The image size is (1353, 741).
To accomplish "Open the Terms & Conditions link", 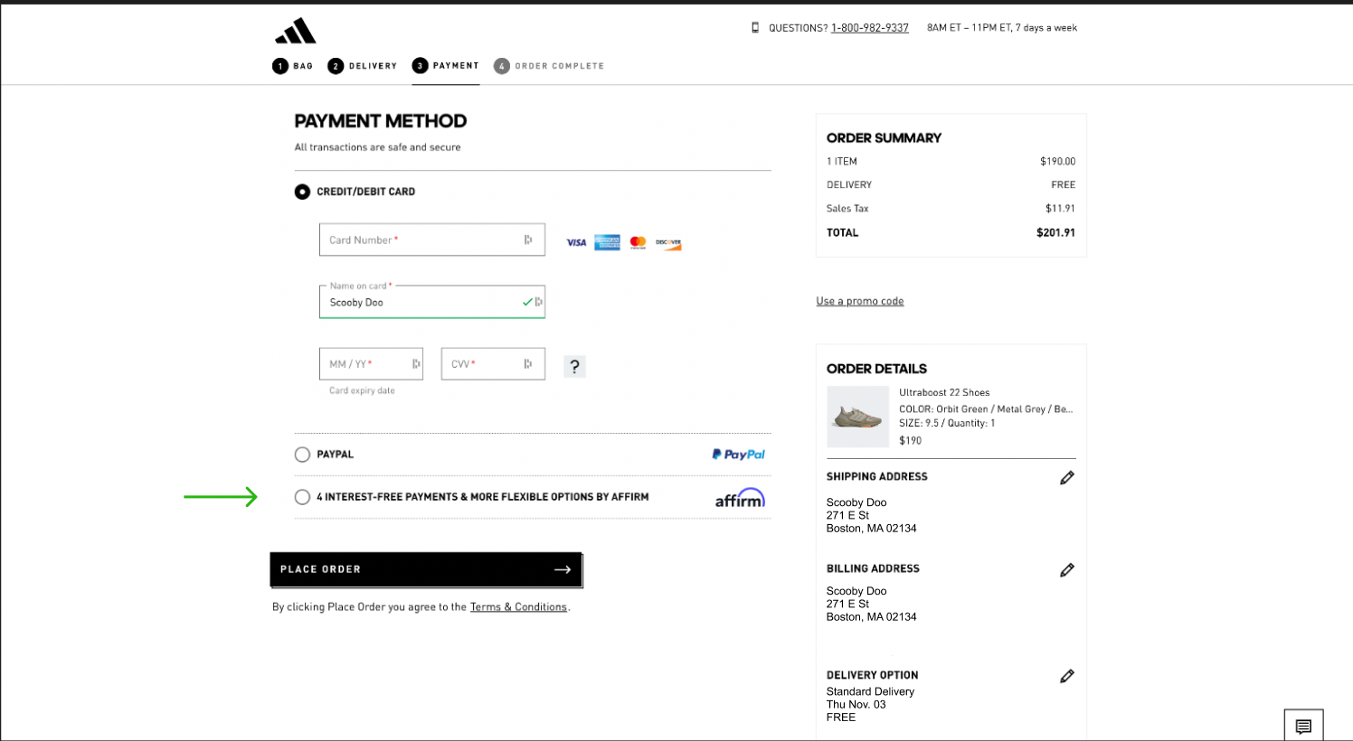I will click(518, 607).
